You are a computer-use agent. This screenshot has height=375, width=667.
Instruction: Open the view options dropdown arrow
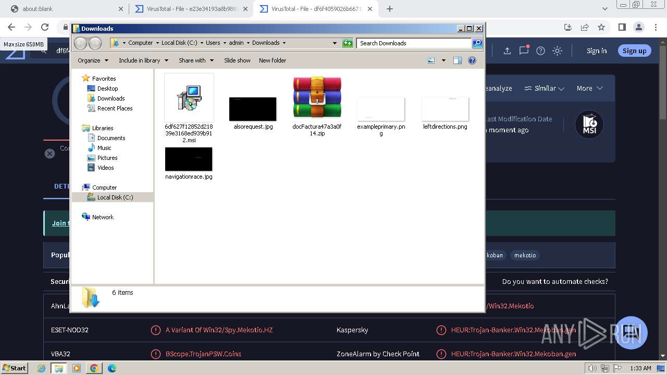pos(443,60)
